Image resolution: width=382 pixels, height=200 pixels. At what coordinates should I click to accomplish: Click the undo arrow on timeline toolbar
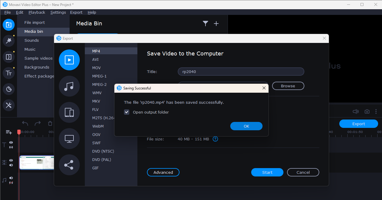pyautogui.click(x=25, y=123)
